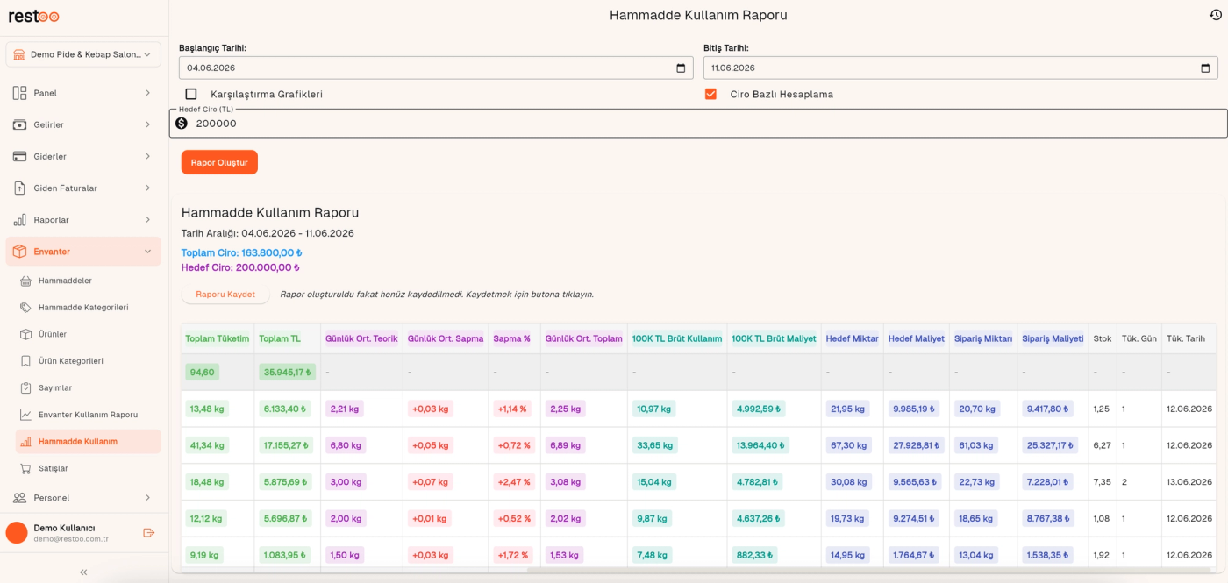Click the logout icon beside Demo Kullanıcı
Screen dimensions: 1228x583
click(x=148, y=533)
